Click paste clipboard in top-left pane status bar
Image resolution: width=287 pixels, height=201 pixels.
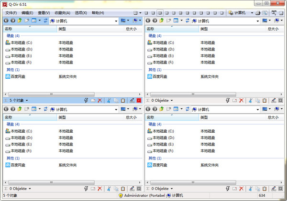123,100
